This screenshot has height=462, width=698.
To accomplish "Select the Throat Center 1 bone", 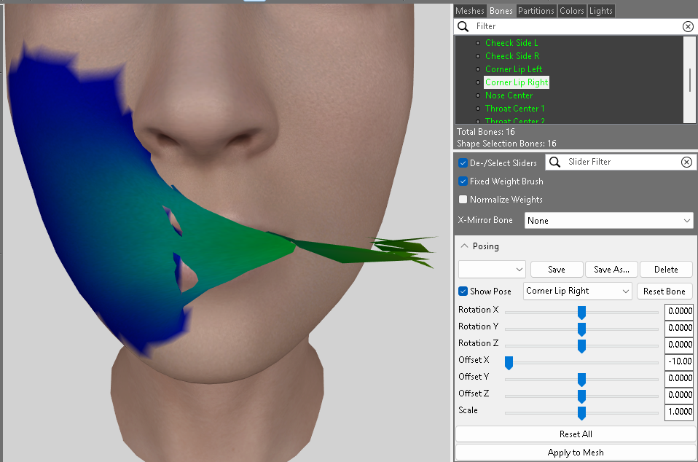I will pos(514,109).
